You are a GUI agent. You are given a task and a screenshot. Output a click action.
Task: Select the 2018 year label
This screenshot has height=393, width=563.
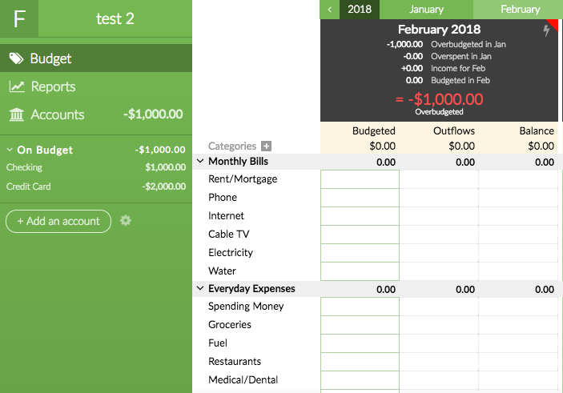[x=360, y=10]
